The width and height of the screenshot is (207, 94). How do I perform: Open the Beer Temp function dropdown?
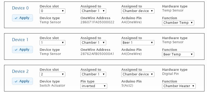pos(178,54)
